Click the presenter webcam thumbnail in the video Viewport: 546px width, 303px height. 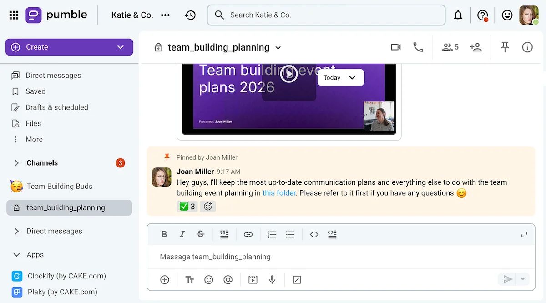379,116
